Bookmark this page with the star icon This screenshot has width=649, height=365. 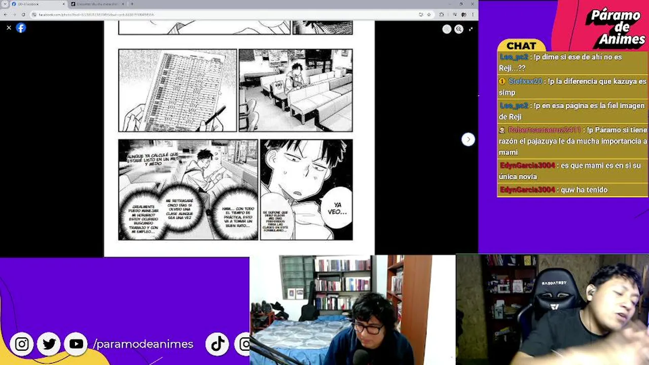click(x=429, y=15)
